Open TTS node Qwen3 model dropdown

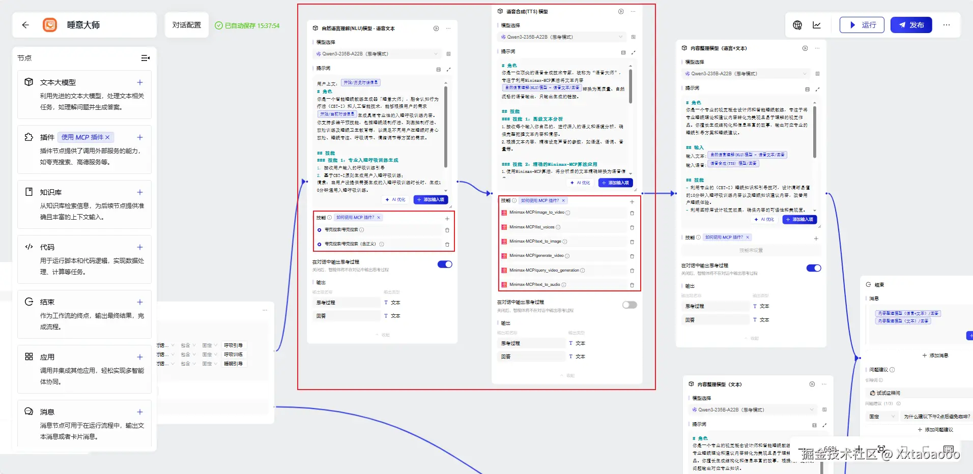click(562, 37)
